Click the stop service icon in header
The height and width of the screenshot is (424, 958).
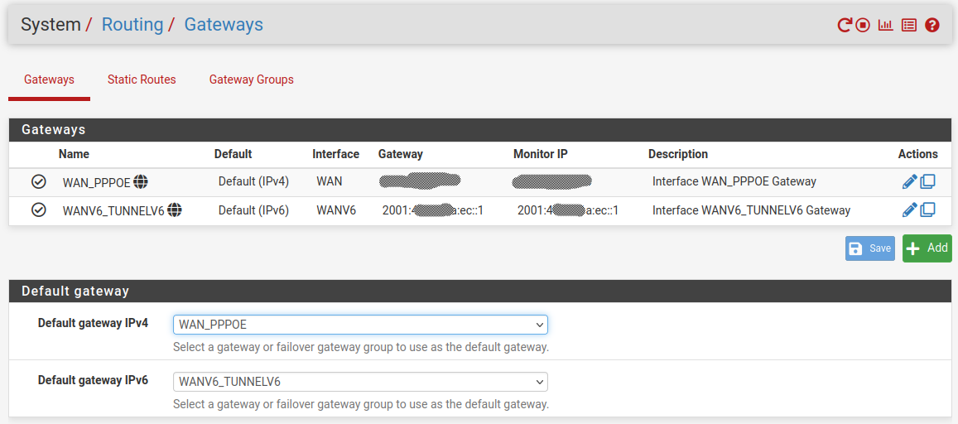click(x=863, y=25)
